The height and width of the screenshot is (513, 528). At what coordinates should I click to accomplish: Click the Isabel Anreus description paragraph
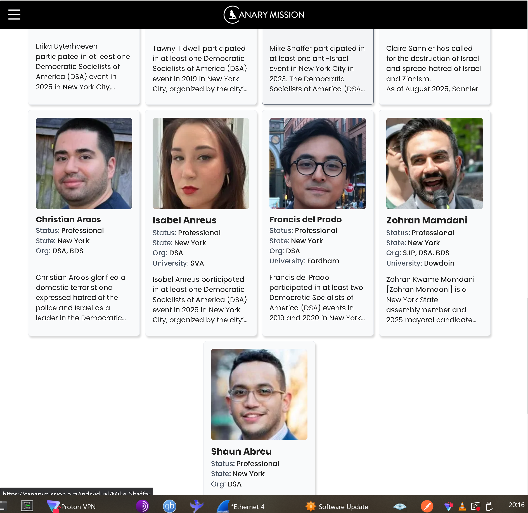[x=200, y=300]
